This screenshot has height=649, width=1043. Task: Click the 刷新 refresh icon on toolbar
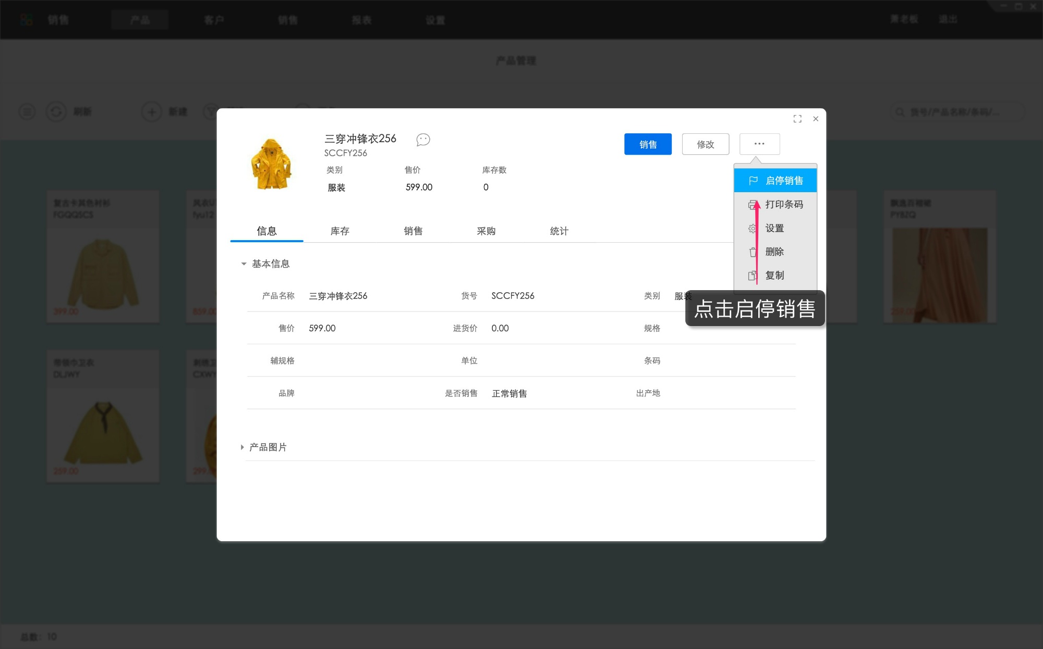[x=56, y=111]
